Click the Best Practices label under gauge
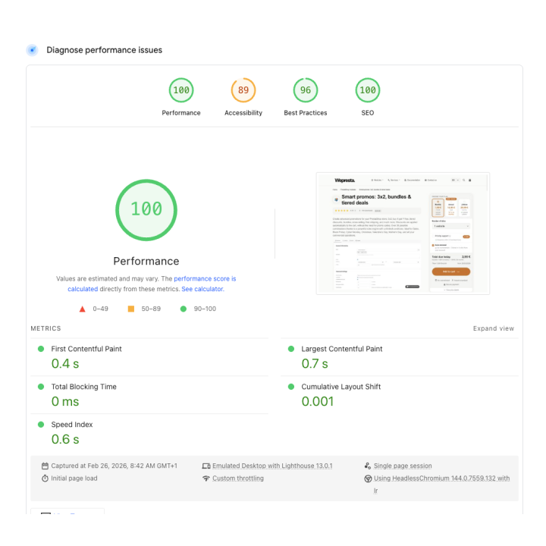Screen dimensions: 546x546 click(x=306, y=113)
